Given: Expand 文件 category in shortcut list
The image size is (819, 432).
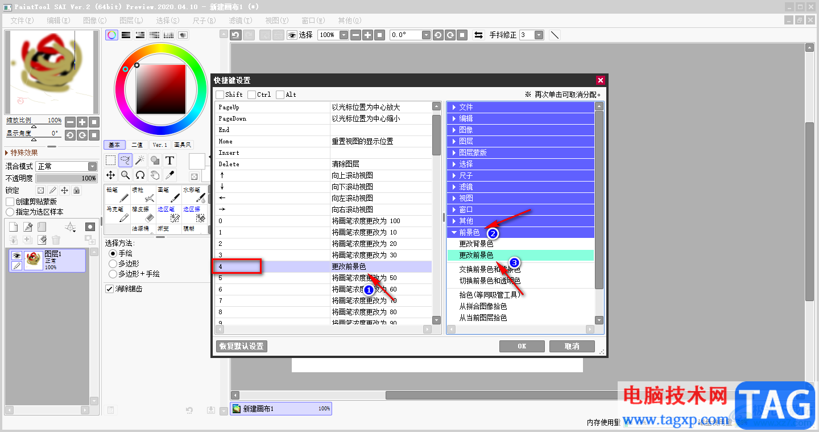Looking at the screenshot, I should tap(520, 107).
